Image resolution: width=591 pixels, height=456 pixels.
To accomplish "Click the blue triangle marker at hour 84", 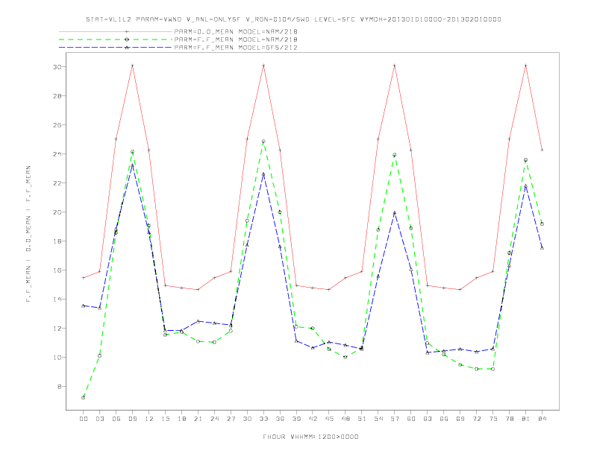I will point(542,248).
